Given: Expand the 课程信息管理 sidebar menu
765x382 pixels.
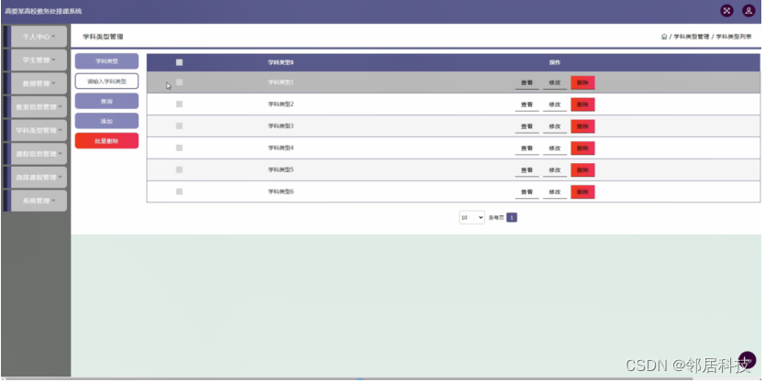Looking at the screenshot, I should tap(39, 154).
